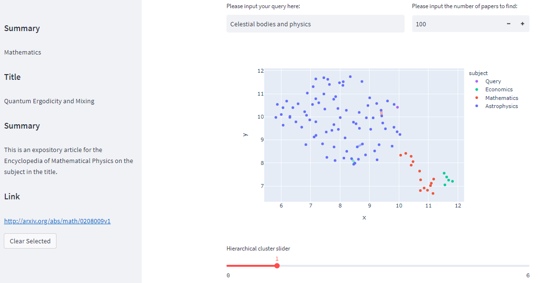Open the arxiv.org/abs/math/0208009v1 link

pos(57,220)
